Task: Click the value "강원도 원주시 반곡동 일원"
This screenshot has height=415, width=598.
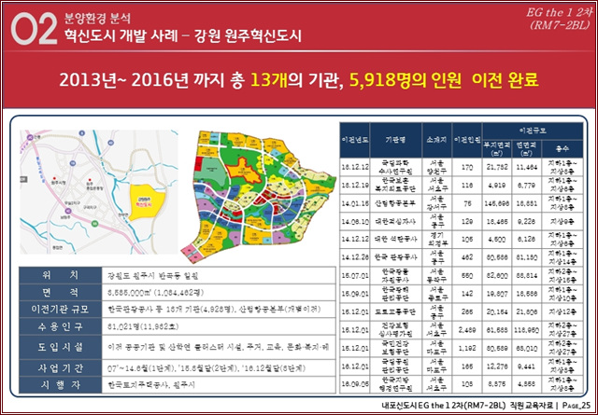Action: [153, 276]
